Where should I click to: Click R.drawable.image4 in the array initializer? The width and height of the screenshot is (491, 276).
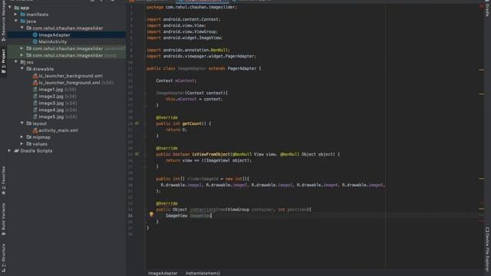pos(317,185)
